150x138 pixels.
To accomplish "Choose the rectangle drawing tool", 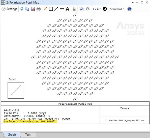I will (x=51, y=9).
